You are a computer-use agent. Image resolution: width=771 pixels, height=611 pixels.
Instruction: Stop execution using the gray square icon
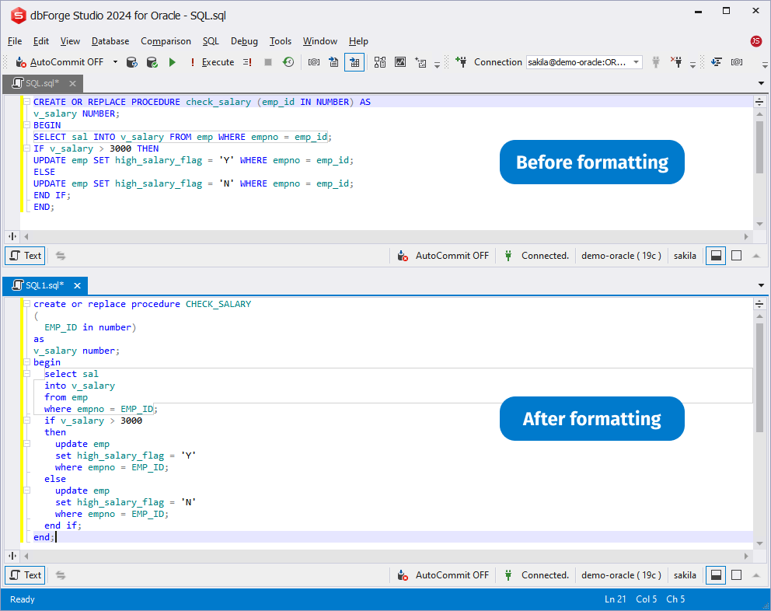click(x=268, y=62)
